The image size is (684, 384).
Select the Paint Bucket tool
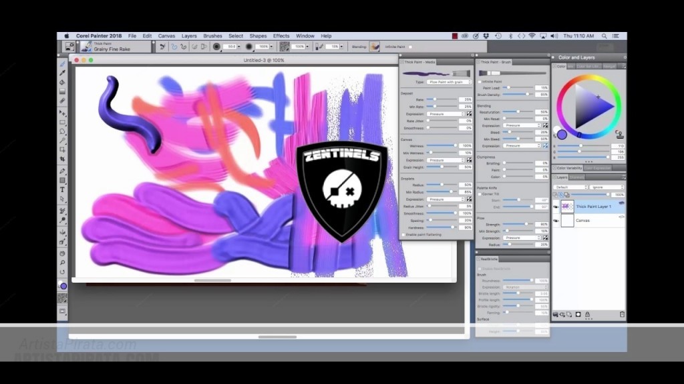(x=62, y=82)
